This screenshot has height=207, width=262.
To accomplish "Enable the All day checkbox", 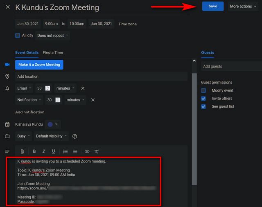I will 18,36.
